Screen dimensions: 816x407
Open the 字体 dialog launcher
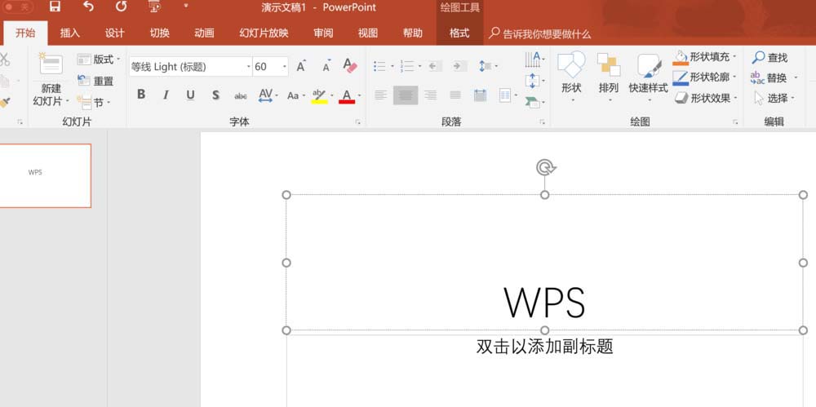[358, 122]
